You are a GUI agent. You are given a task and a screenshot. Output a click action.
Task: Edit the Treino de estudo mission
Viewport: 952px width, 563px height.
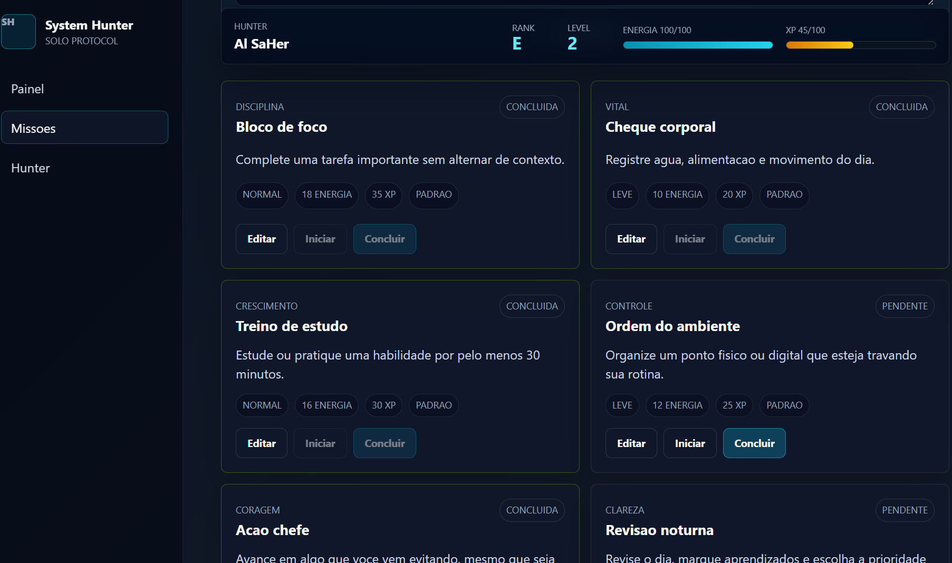click(x=262, y=443)
